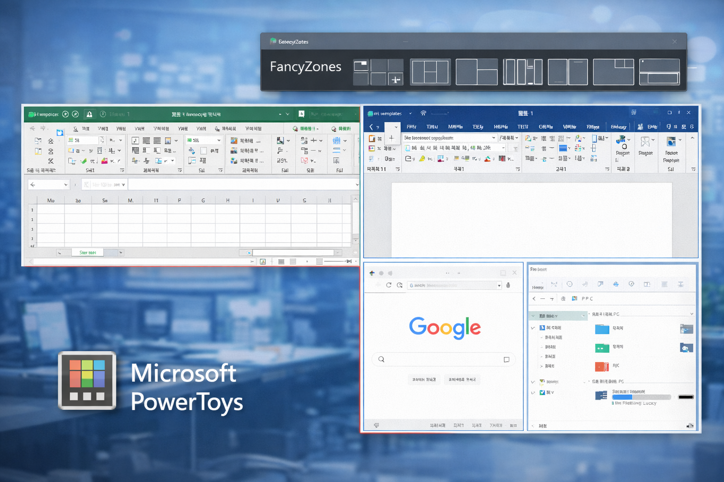Select column header 'Mo' in Excel
Screen dimensions: 724x482
(50, 201)
